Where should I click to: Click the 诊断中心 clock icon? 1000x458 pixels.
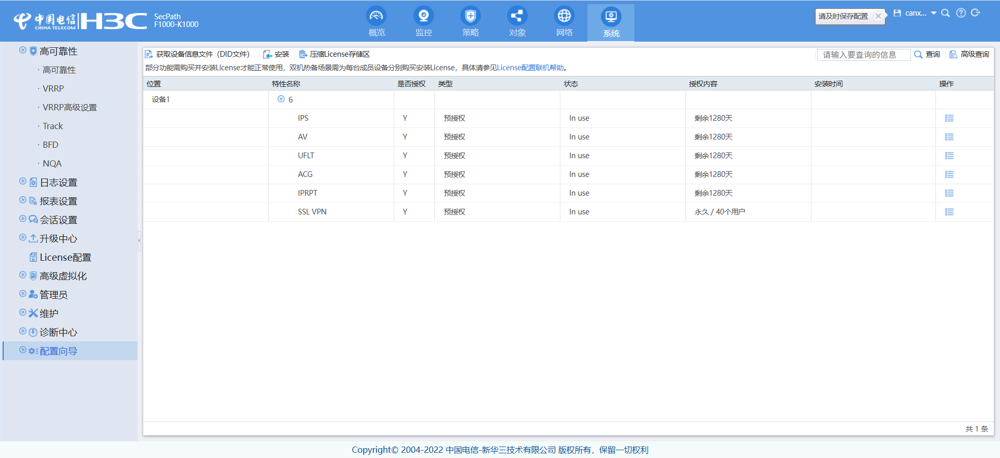(33, 332)
